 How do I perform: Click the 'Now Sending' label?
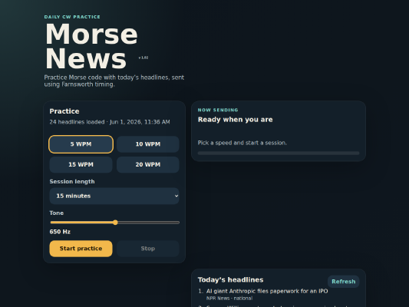click(x=218, y=110)
